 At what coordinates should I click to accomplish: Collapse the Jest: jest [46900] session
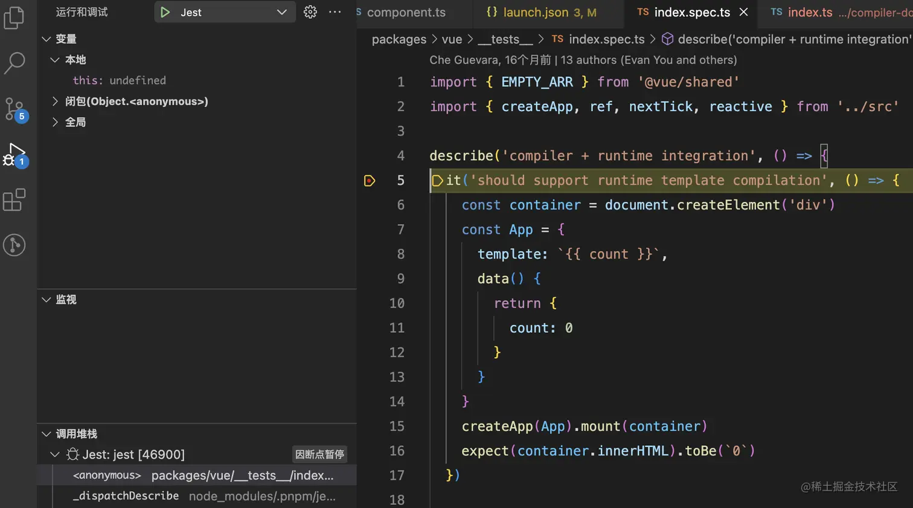(55, 454)
